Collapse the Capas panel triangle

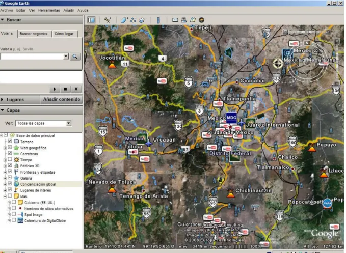coord(3,110)
